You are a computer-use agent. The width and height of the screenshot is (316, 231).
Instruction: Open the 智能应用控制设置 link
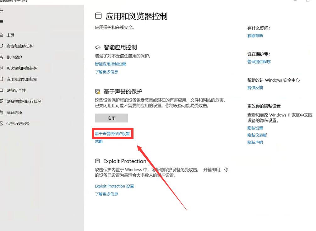pos(110,64)
